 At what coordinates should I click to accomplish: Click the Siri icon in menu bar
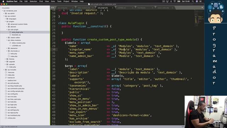coord(197,1)
